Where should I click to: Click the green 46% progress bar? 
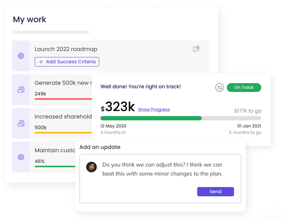coord(55,166)
